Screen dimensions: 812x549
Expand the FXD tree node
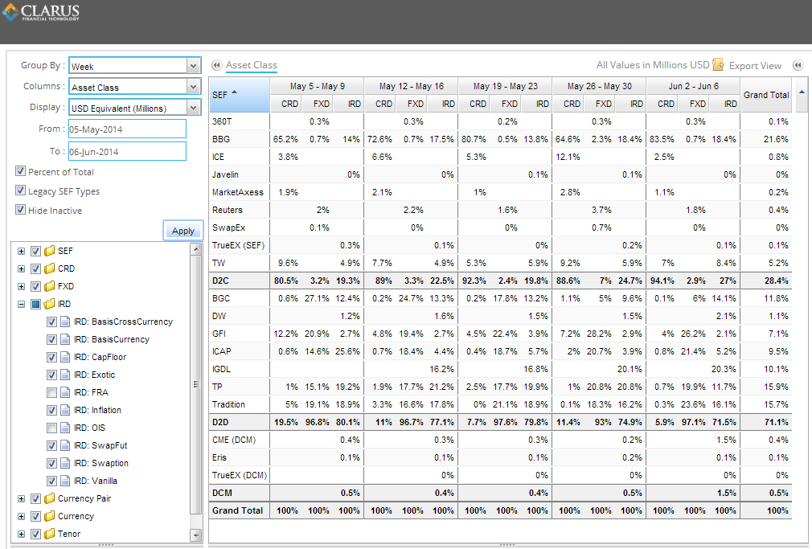tap(21, 286)
